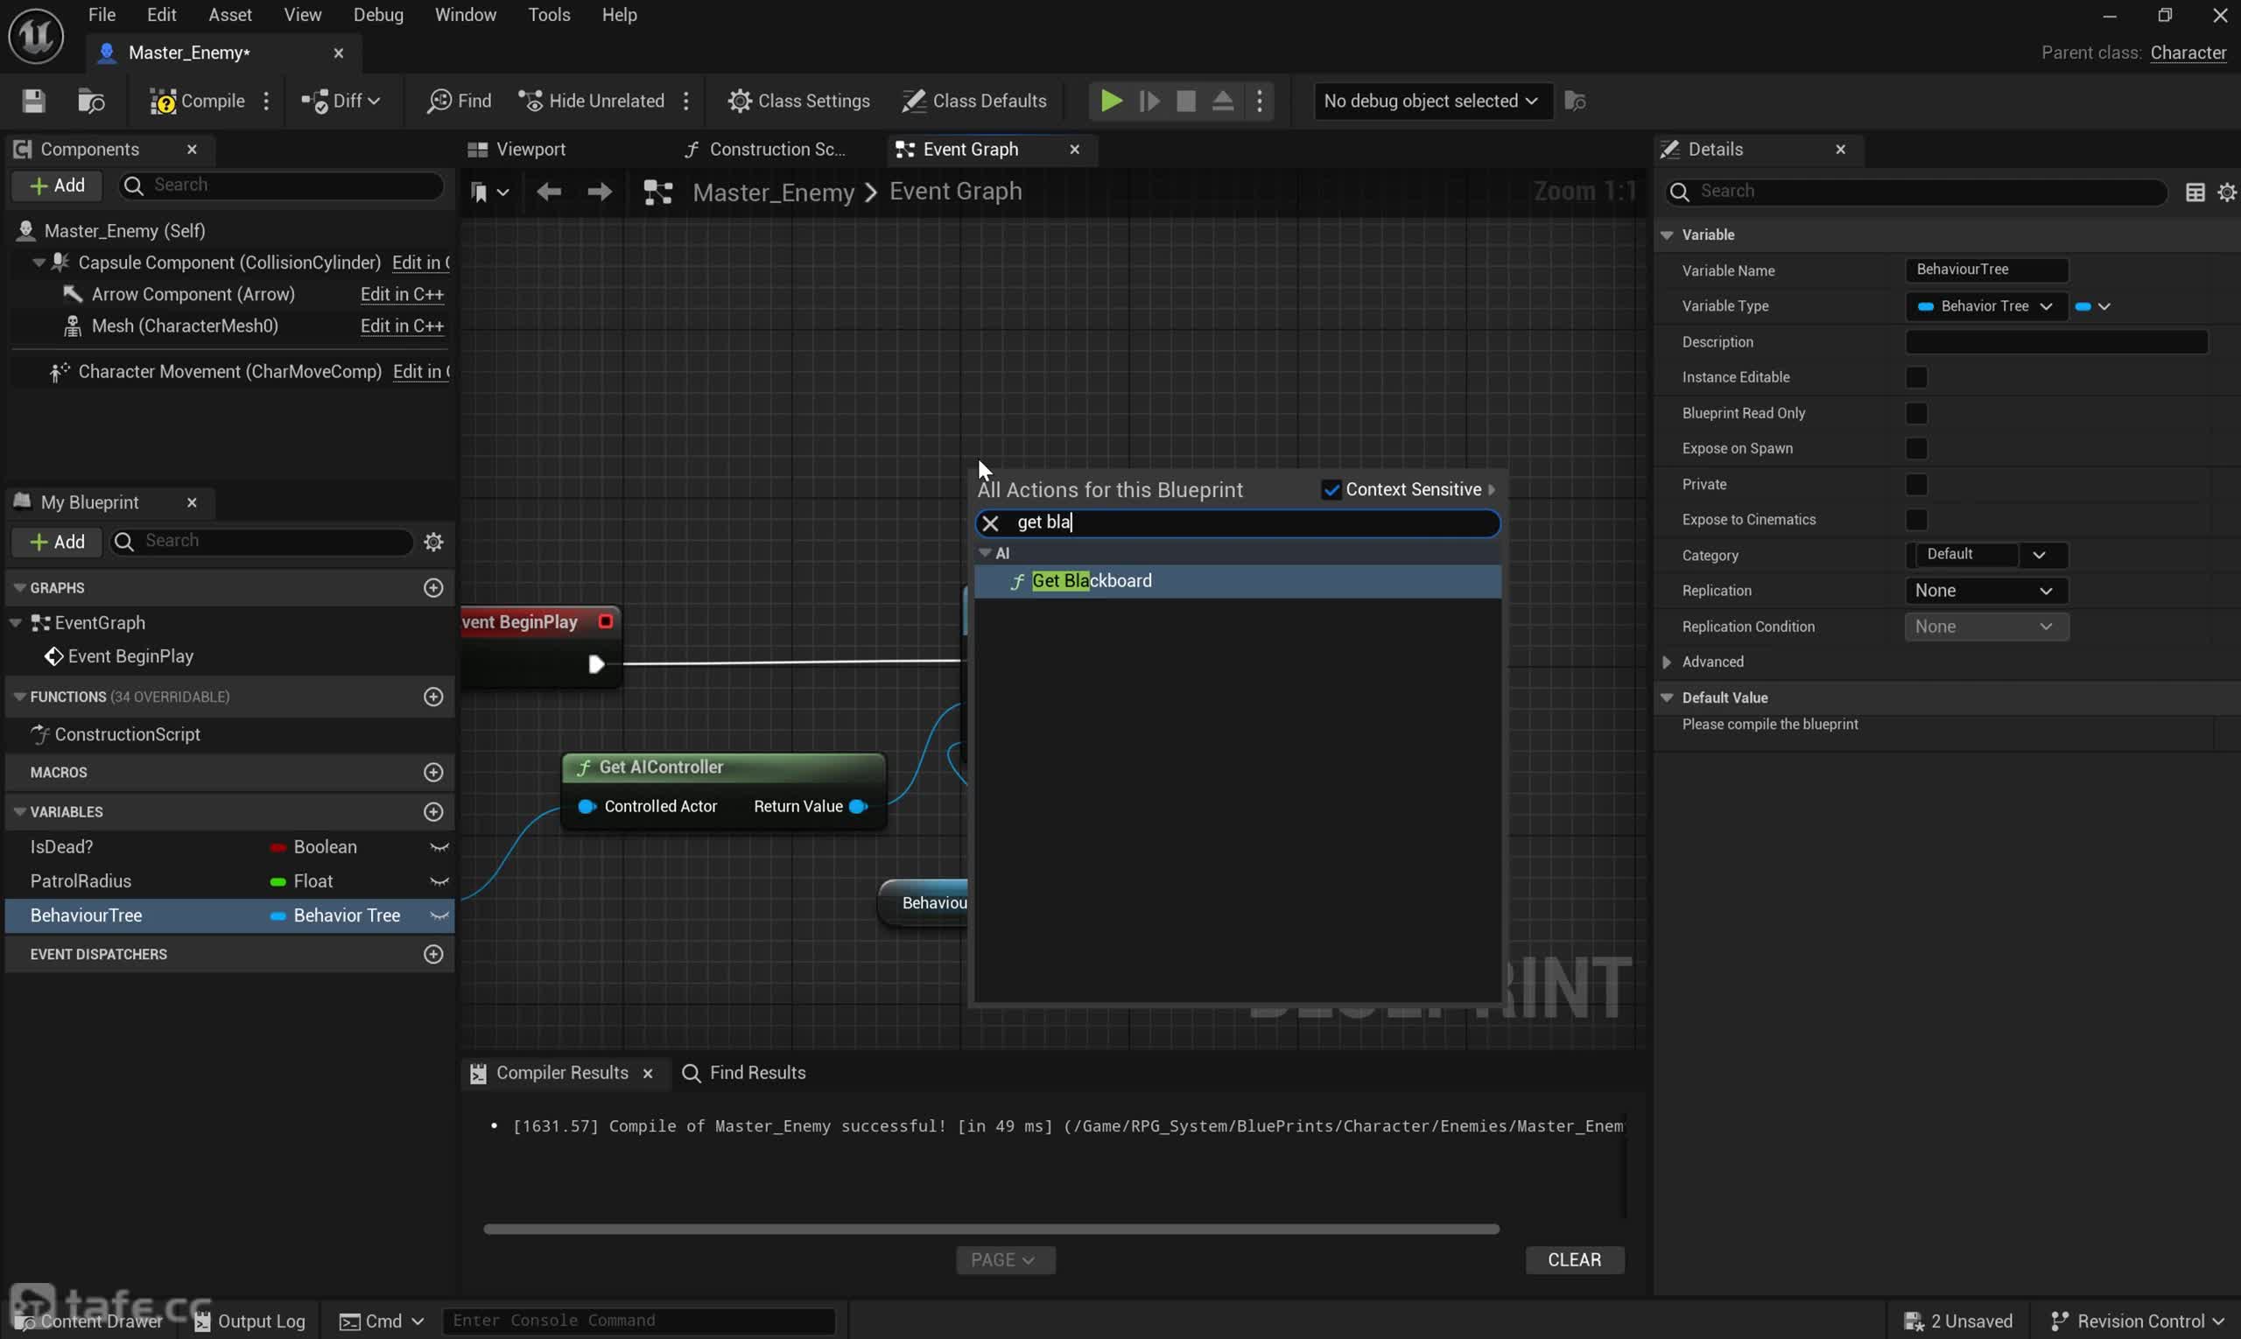The height and width of the screenshot is (1339, 2241).
Task: Start Play in editor
Action: [1111, 101]
